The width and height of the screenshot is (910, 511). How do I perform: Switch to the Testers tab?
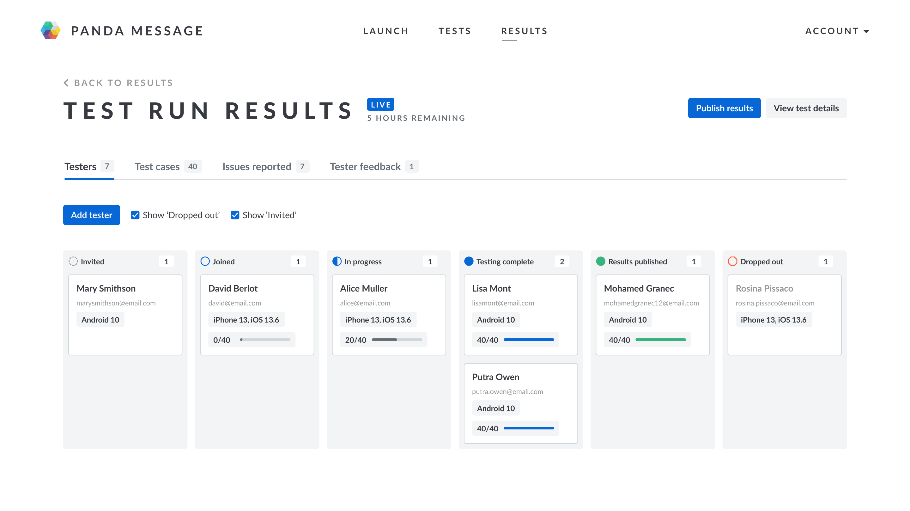[89, 167]
